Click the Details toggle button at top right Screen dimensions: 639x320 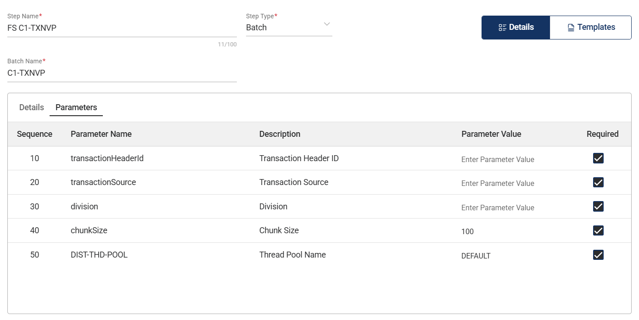516,28
